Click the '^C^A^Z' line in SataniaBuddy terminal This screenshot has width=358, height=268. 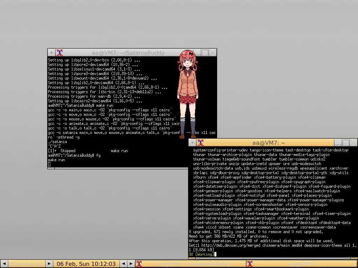(x=54, y=146)
